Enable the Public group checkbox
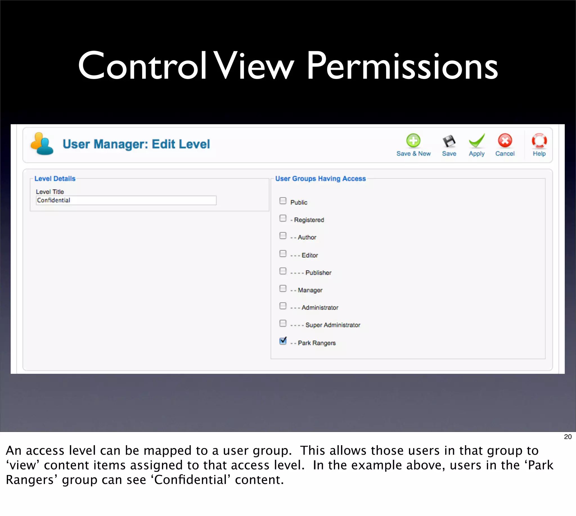 click(283, 201)
